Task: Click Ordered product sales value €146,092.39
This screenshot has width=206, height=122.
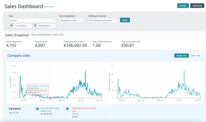Action: pyautogui.click(x=75, y=45)
